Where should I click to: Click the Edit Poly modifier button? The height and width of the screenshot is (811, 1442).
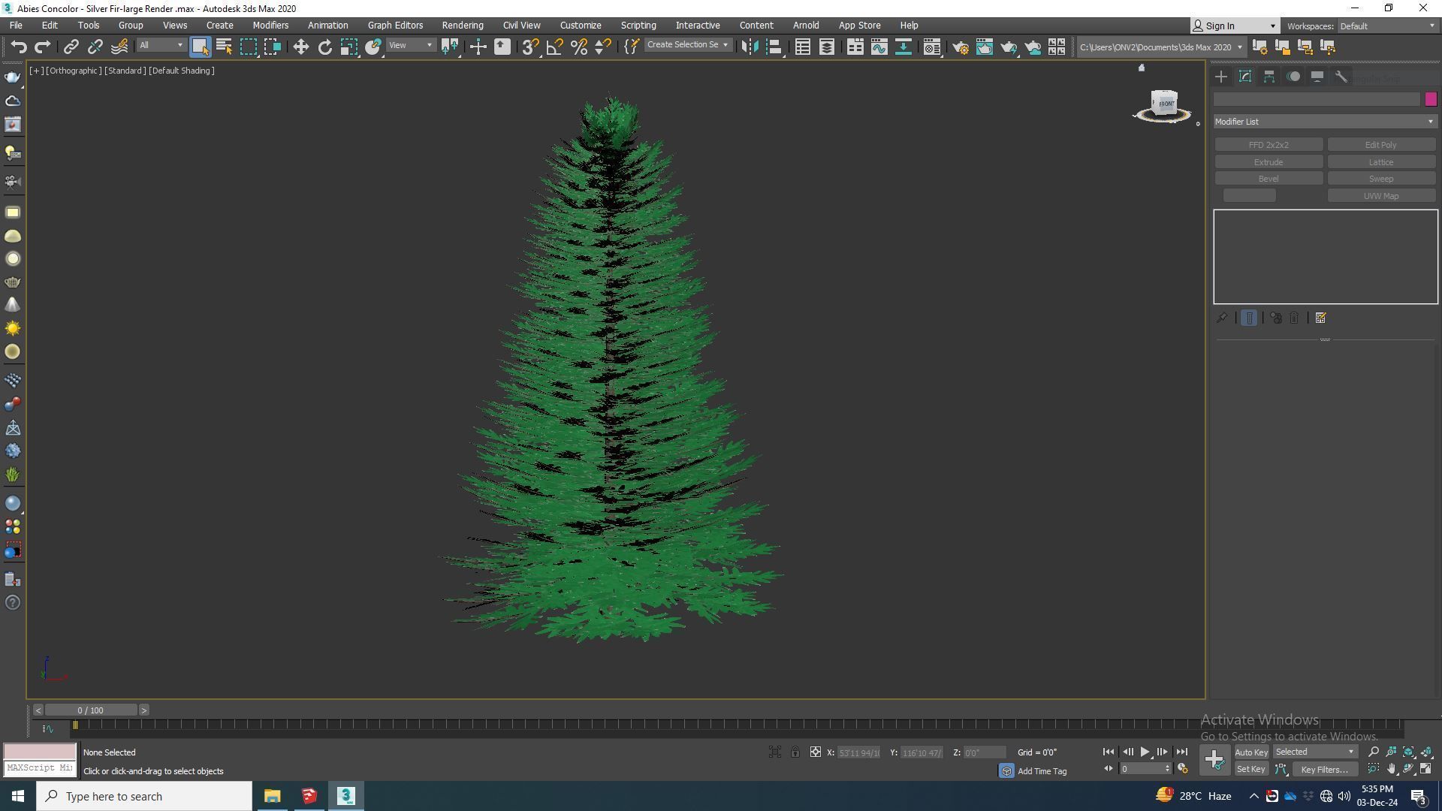click(1380, 145)
